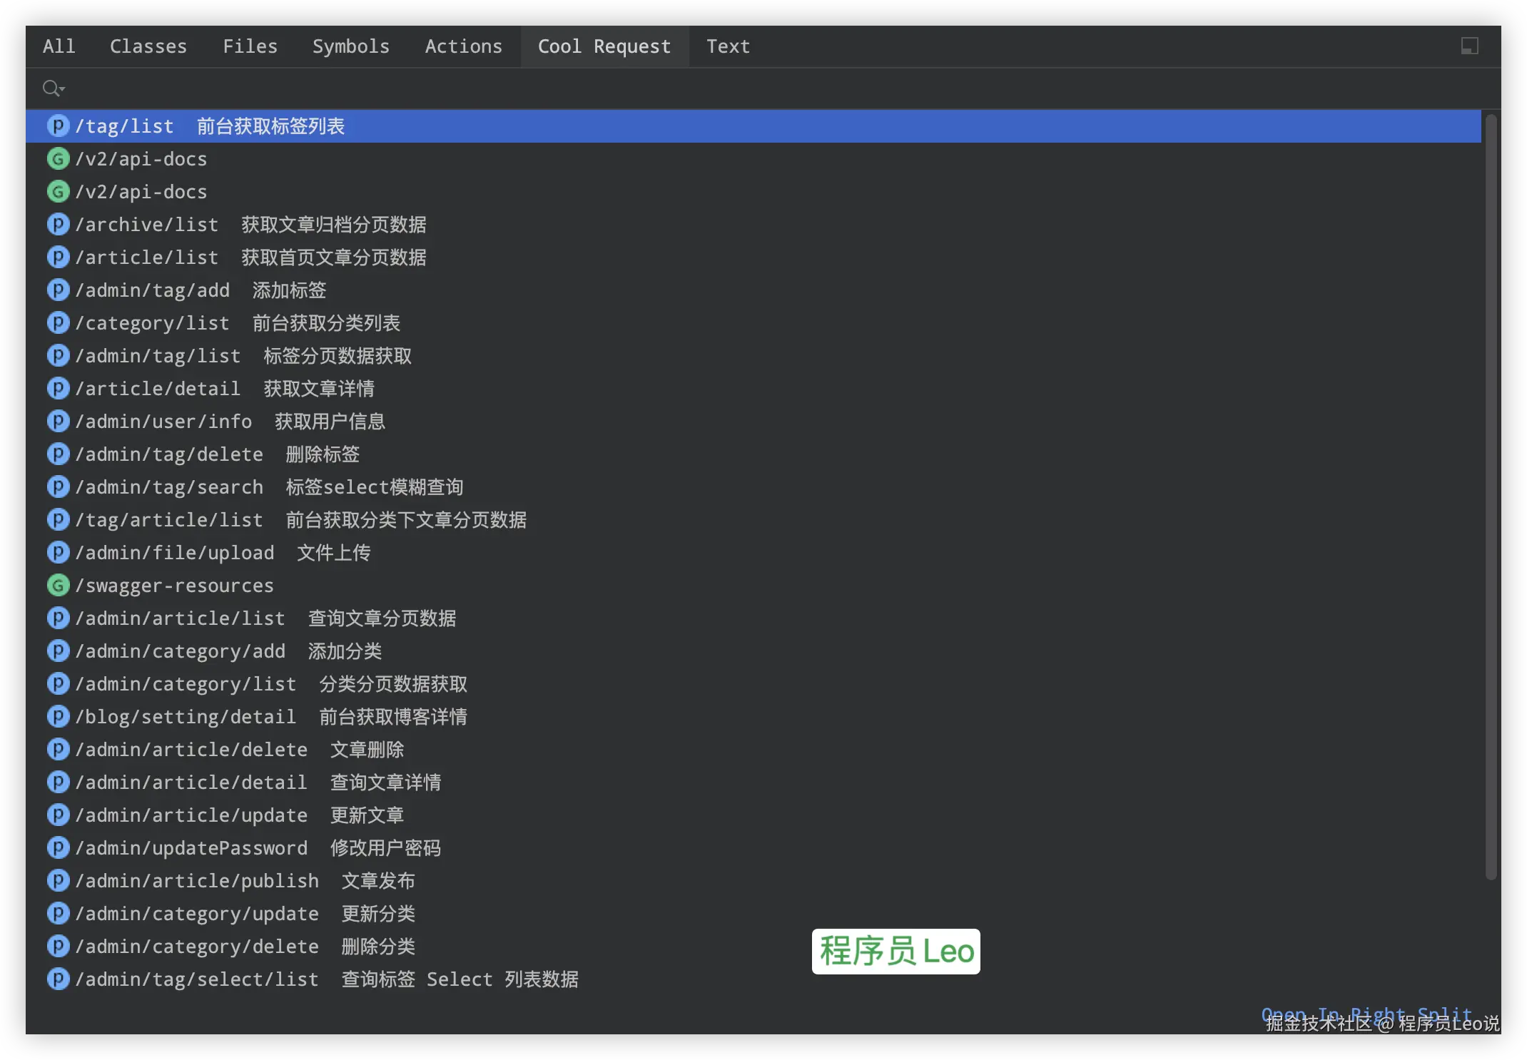Image resolution: width=1527 pixels, height=1060 pixels.
Task: Click inside the search input field
Action: 428,87
